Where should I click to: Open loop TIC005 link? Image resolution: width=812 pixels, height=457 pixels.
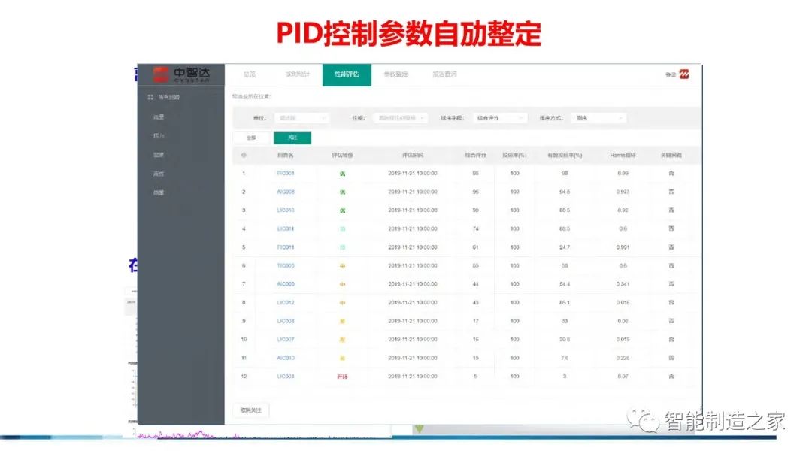point(286,265)
